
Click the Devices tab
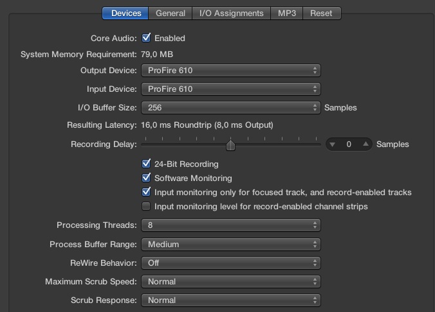[125, 13]
